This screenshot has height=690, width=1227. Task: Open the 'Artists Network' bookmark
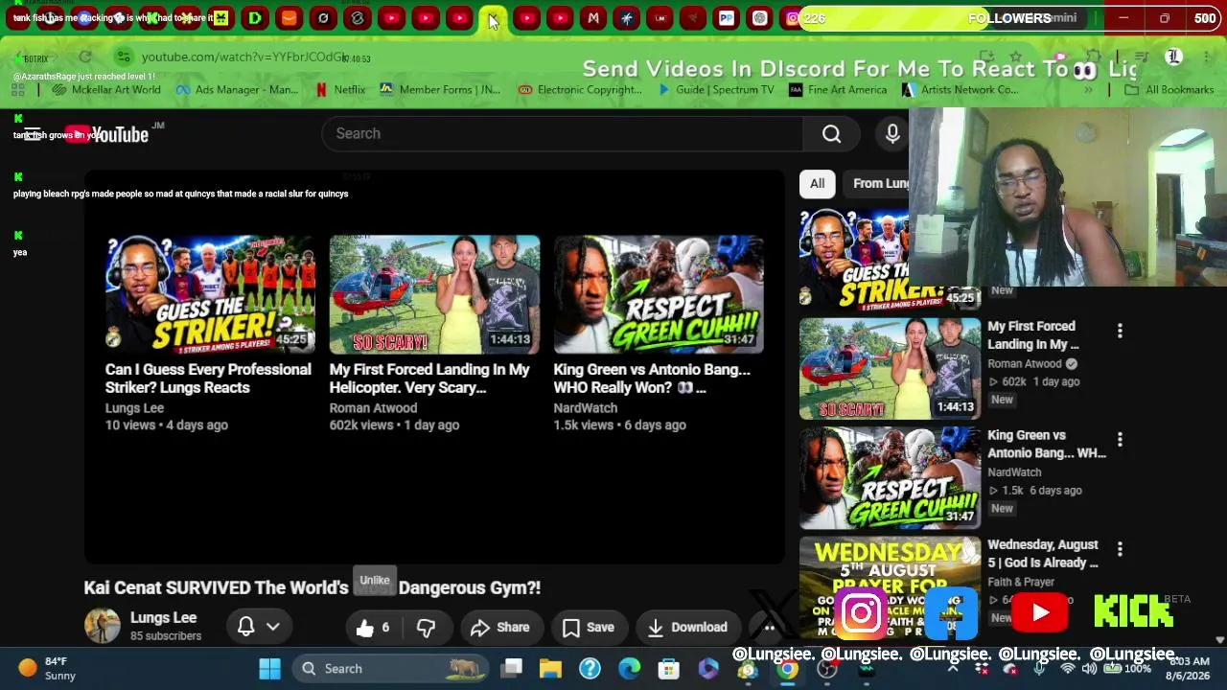click(960, 90)
